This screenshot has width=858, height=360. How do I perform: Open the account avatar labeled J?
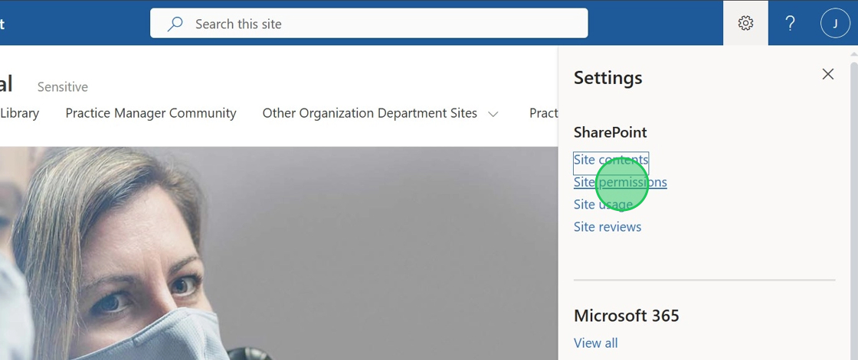click(835, 24)
